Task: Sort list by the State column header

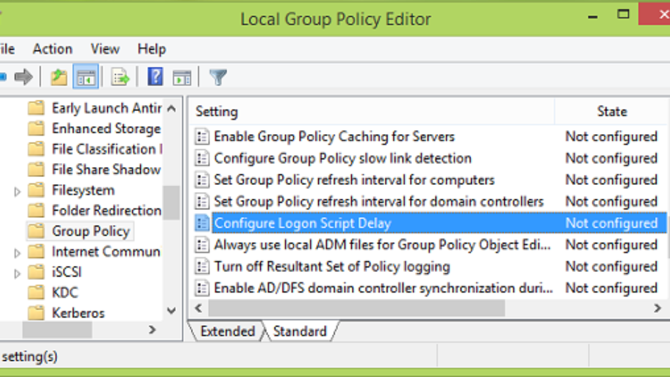Action: pyautogui.click(x=611, y=112)
